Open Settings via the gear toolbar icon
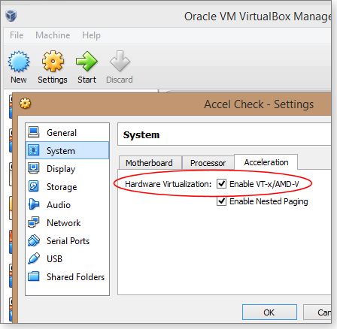The height and width of the screenshot is (329, 337). pyautogui.click(x=53, y=62)
